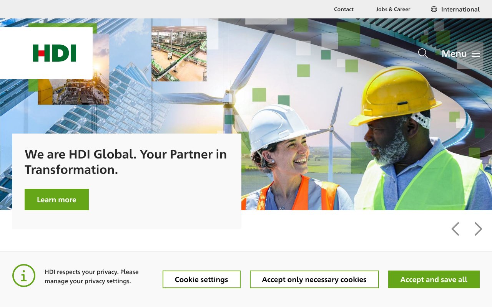This screenshot has height=307, width=492.
Task: Advance the carousel with the right arrow
Action: coord(478,229)
